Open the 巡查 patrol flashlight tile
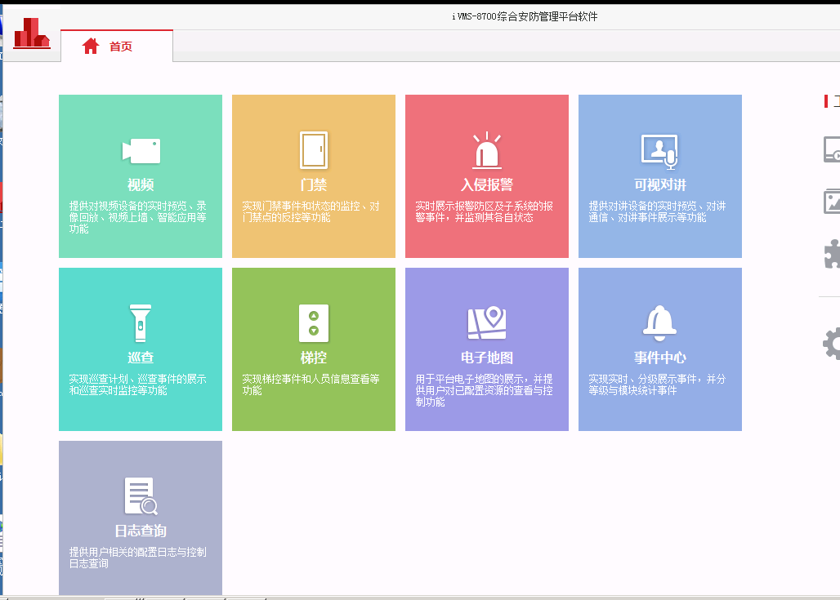The width and height of the screenshot is (840, 600). pos(141,349)
